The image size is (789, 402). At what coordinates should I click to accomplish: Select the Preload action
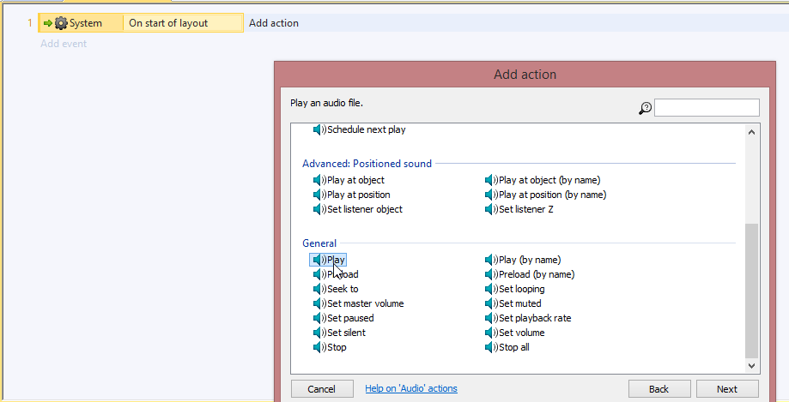pyautogui.click(x=336, y=274)
